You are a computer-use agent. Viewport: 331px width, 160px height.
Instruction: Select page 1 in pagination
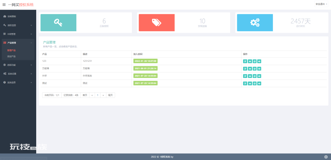point(98,95)
